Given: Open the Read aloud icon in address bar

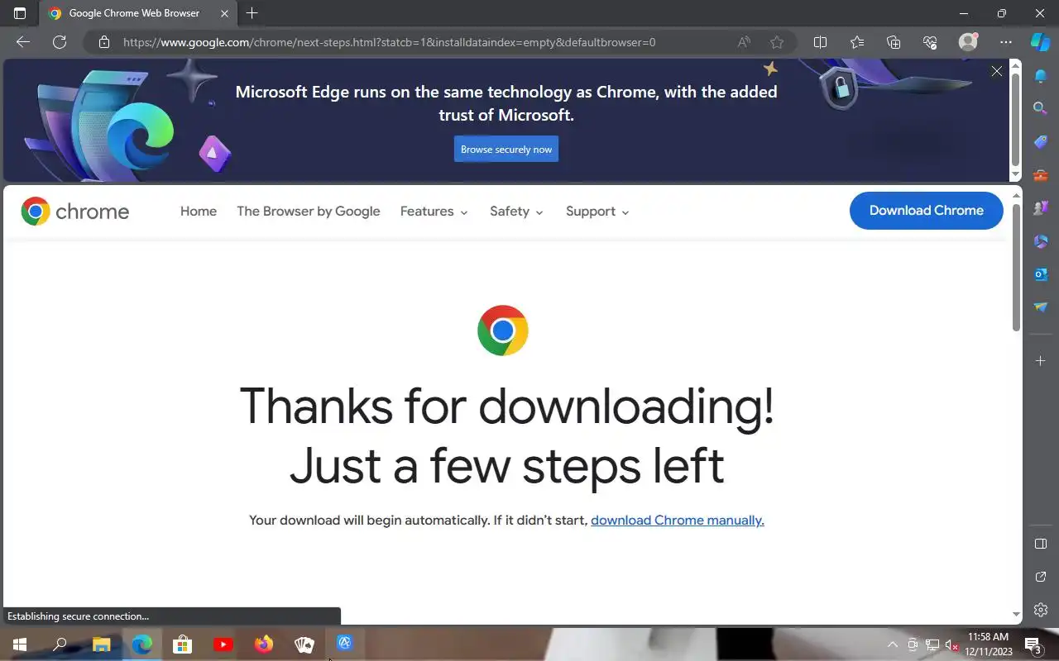Looking at the screenshot, I should [x=744, y=42].
